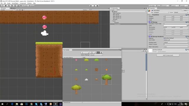Open the Orientation dropdown

pyautogui.click(x=176, y=29)
